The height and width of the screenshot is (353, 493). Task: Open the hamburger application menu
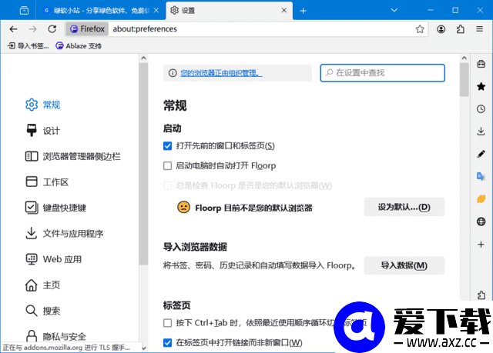(479, 29)
